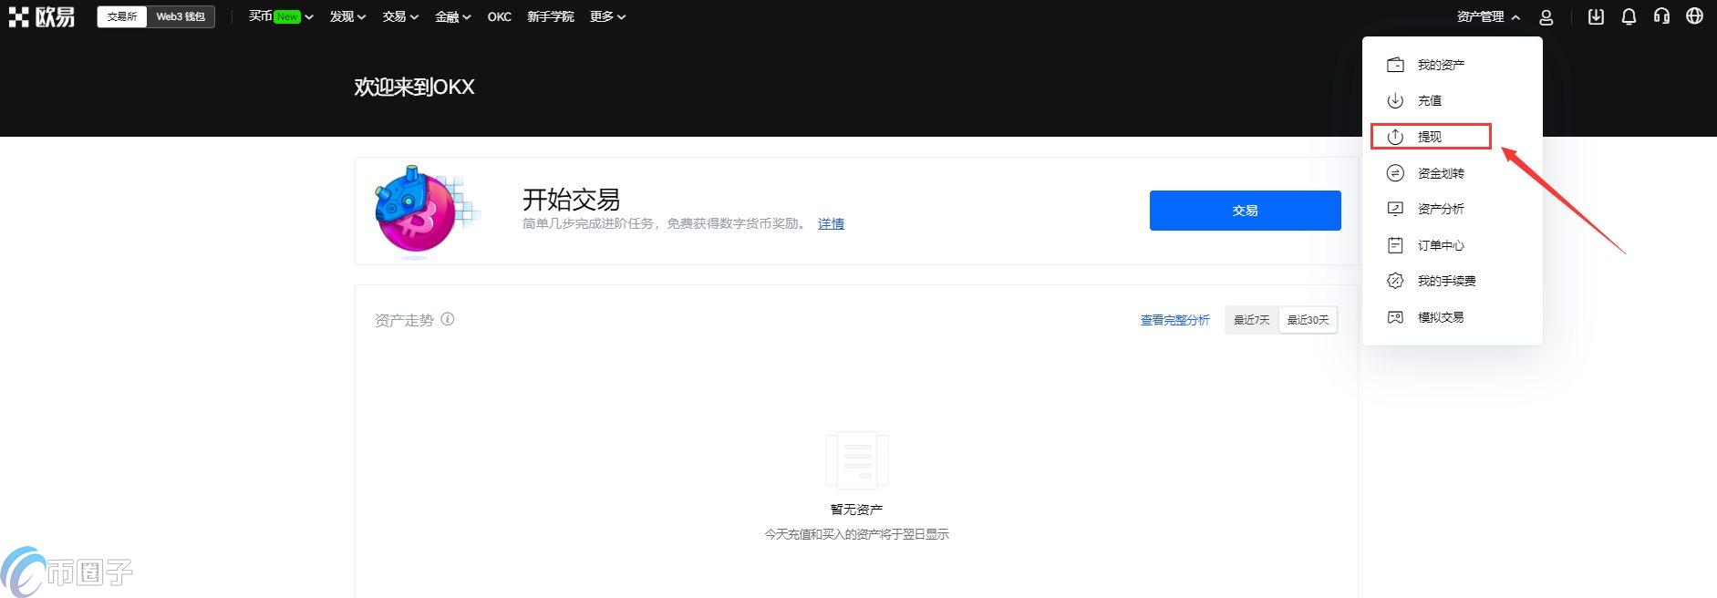
Task: Select the 最近30天 range
Action: (x=1308, y=320)
